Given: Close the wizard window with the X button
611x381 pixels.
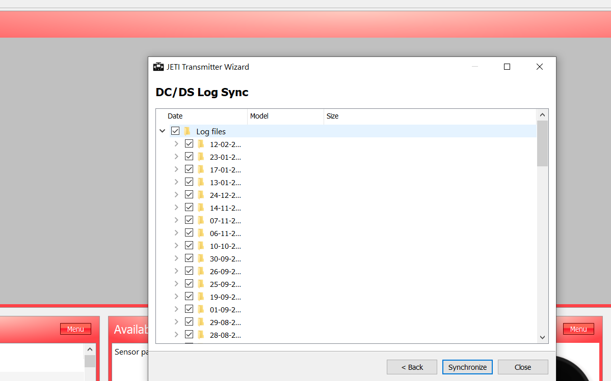Looking at the screenshot, I should [x=539, y=67].
